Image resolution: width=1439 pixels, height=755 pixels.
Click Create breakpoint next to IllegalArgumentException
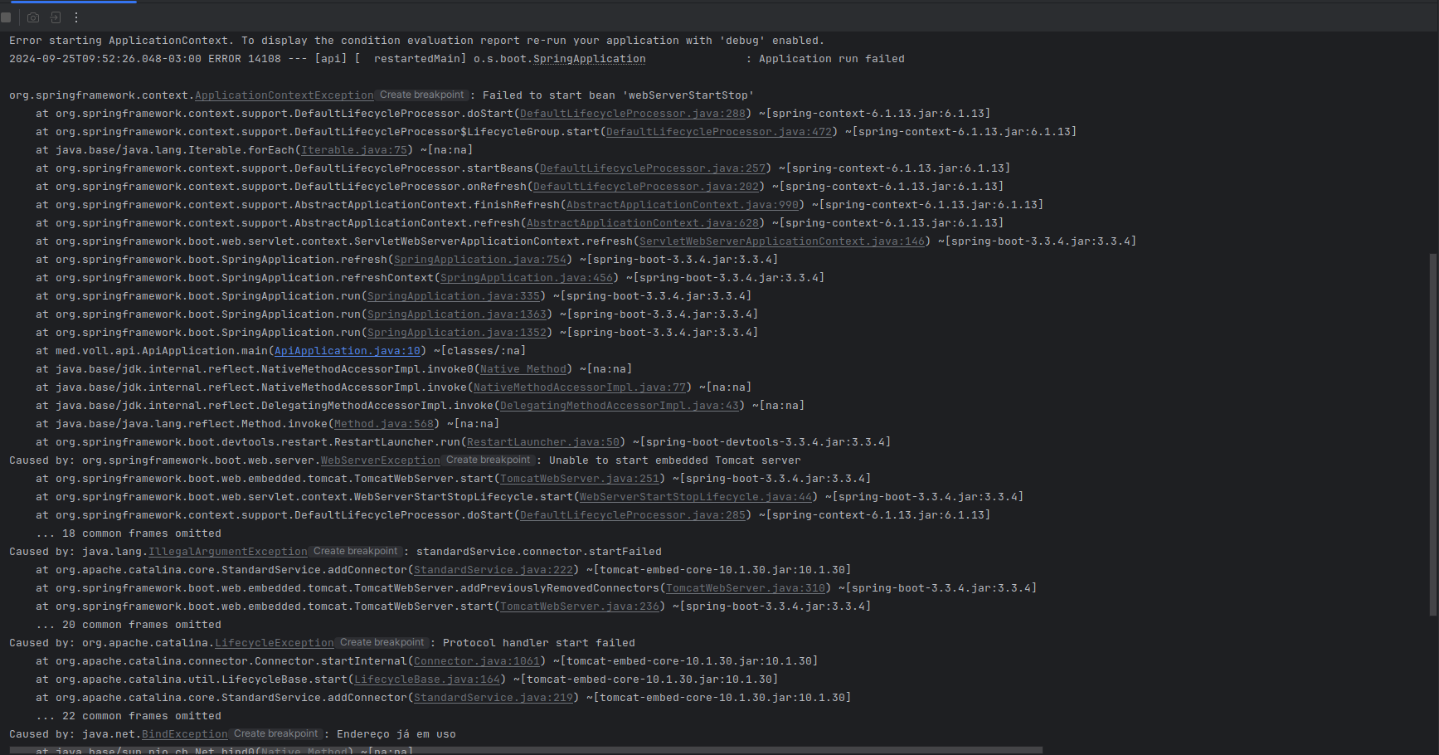[356, 552]
